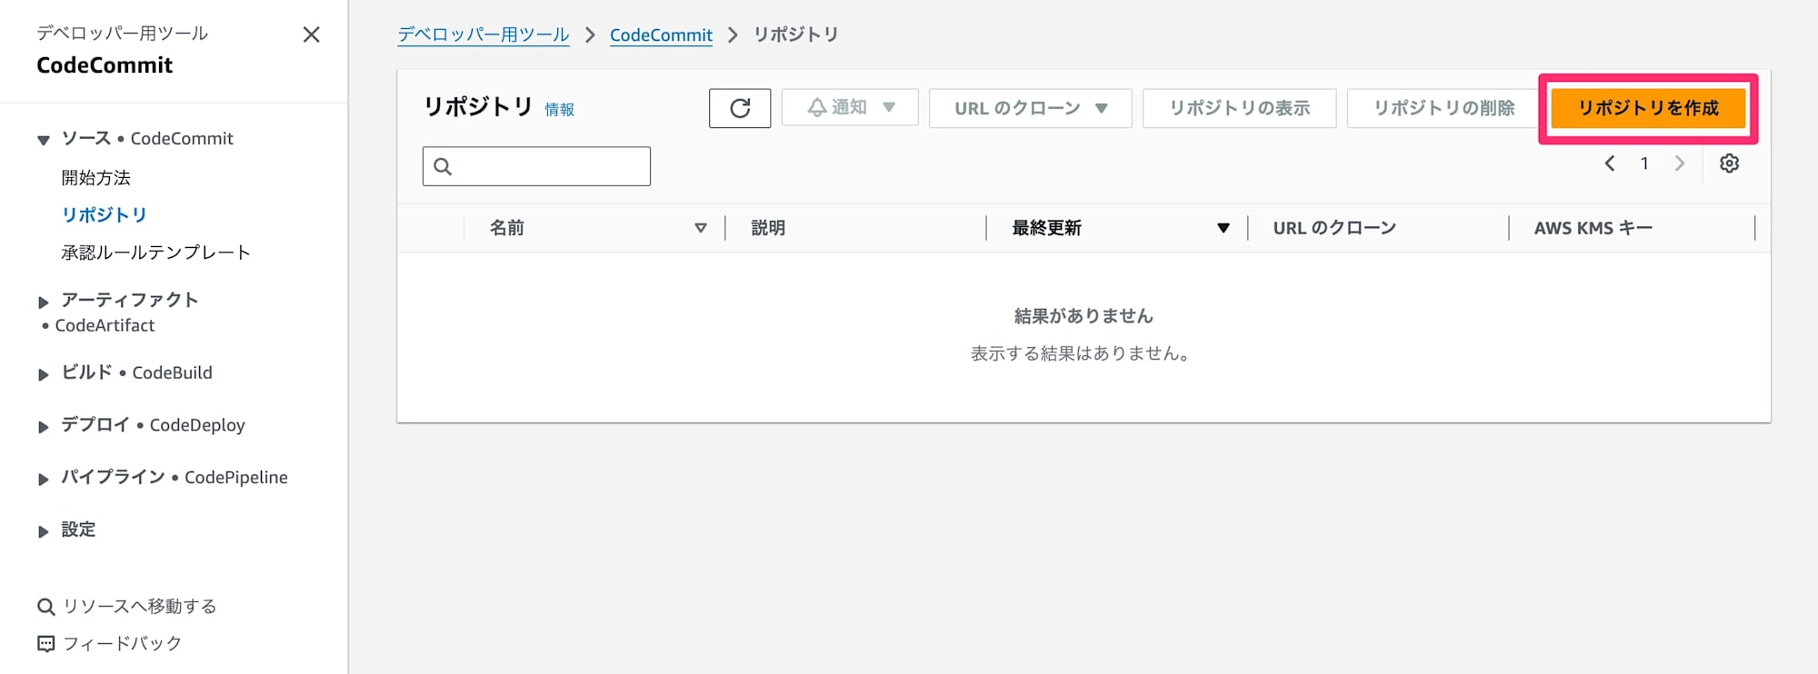Viewport: 1818px width, 674px height.
Task: Open the 情報 info link
Action: coord(559,110)
